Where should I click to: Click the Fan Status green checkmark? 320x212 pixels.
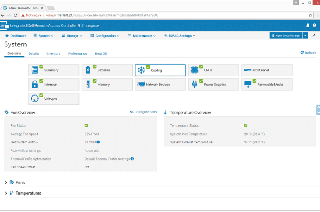(x=86, y=125)
